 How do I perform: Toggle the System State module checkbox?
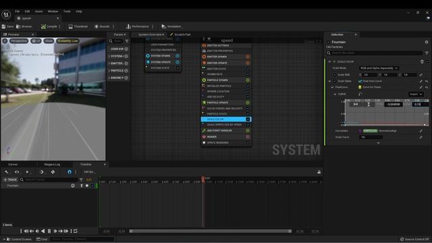click(178, 68)
